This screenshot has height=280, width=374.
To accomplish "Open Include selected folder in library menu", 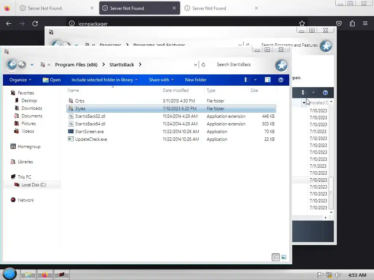I will pyautogui.click(x=104, y=80).
